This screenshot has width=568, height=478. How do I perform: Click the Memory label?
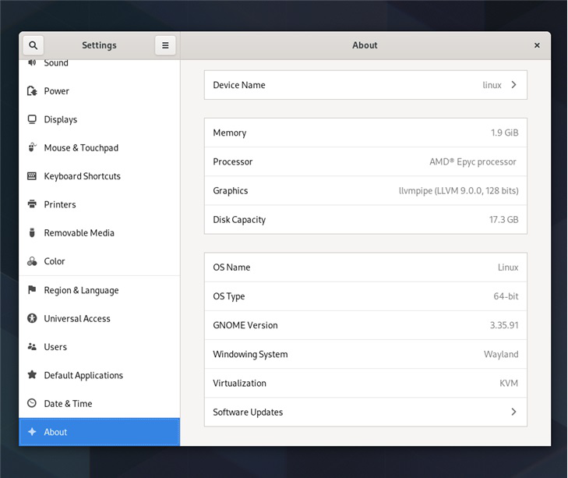(x=230, y=133)
